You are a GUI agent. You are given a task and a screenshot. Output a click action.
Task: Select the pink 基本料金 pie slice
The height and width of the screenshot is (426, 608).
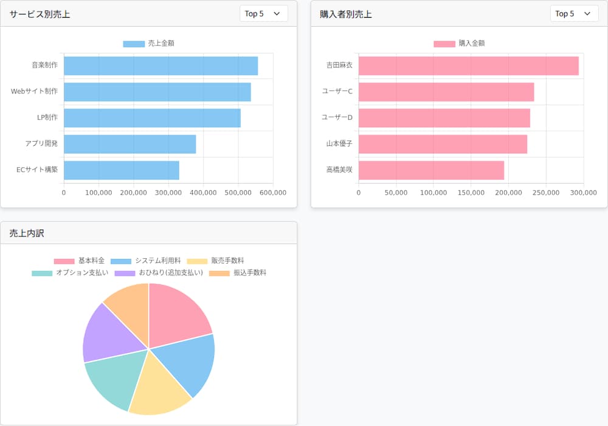point(176,316)
